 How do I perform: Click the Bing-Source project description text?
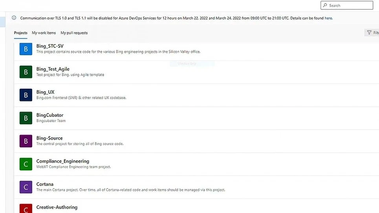pos(80,144)
